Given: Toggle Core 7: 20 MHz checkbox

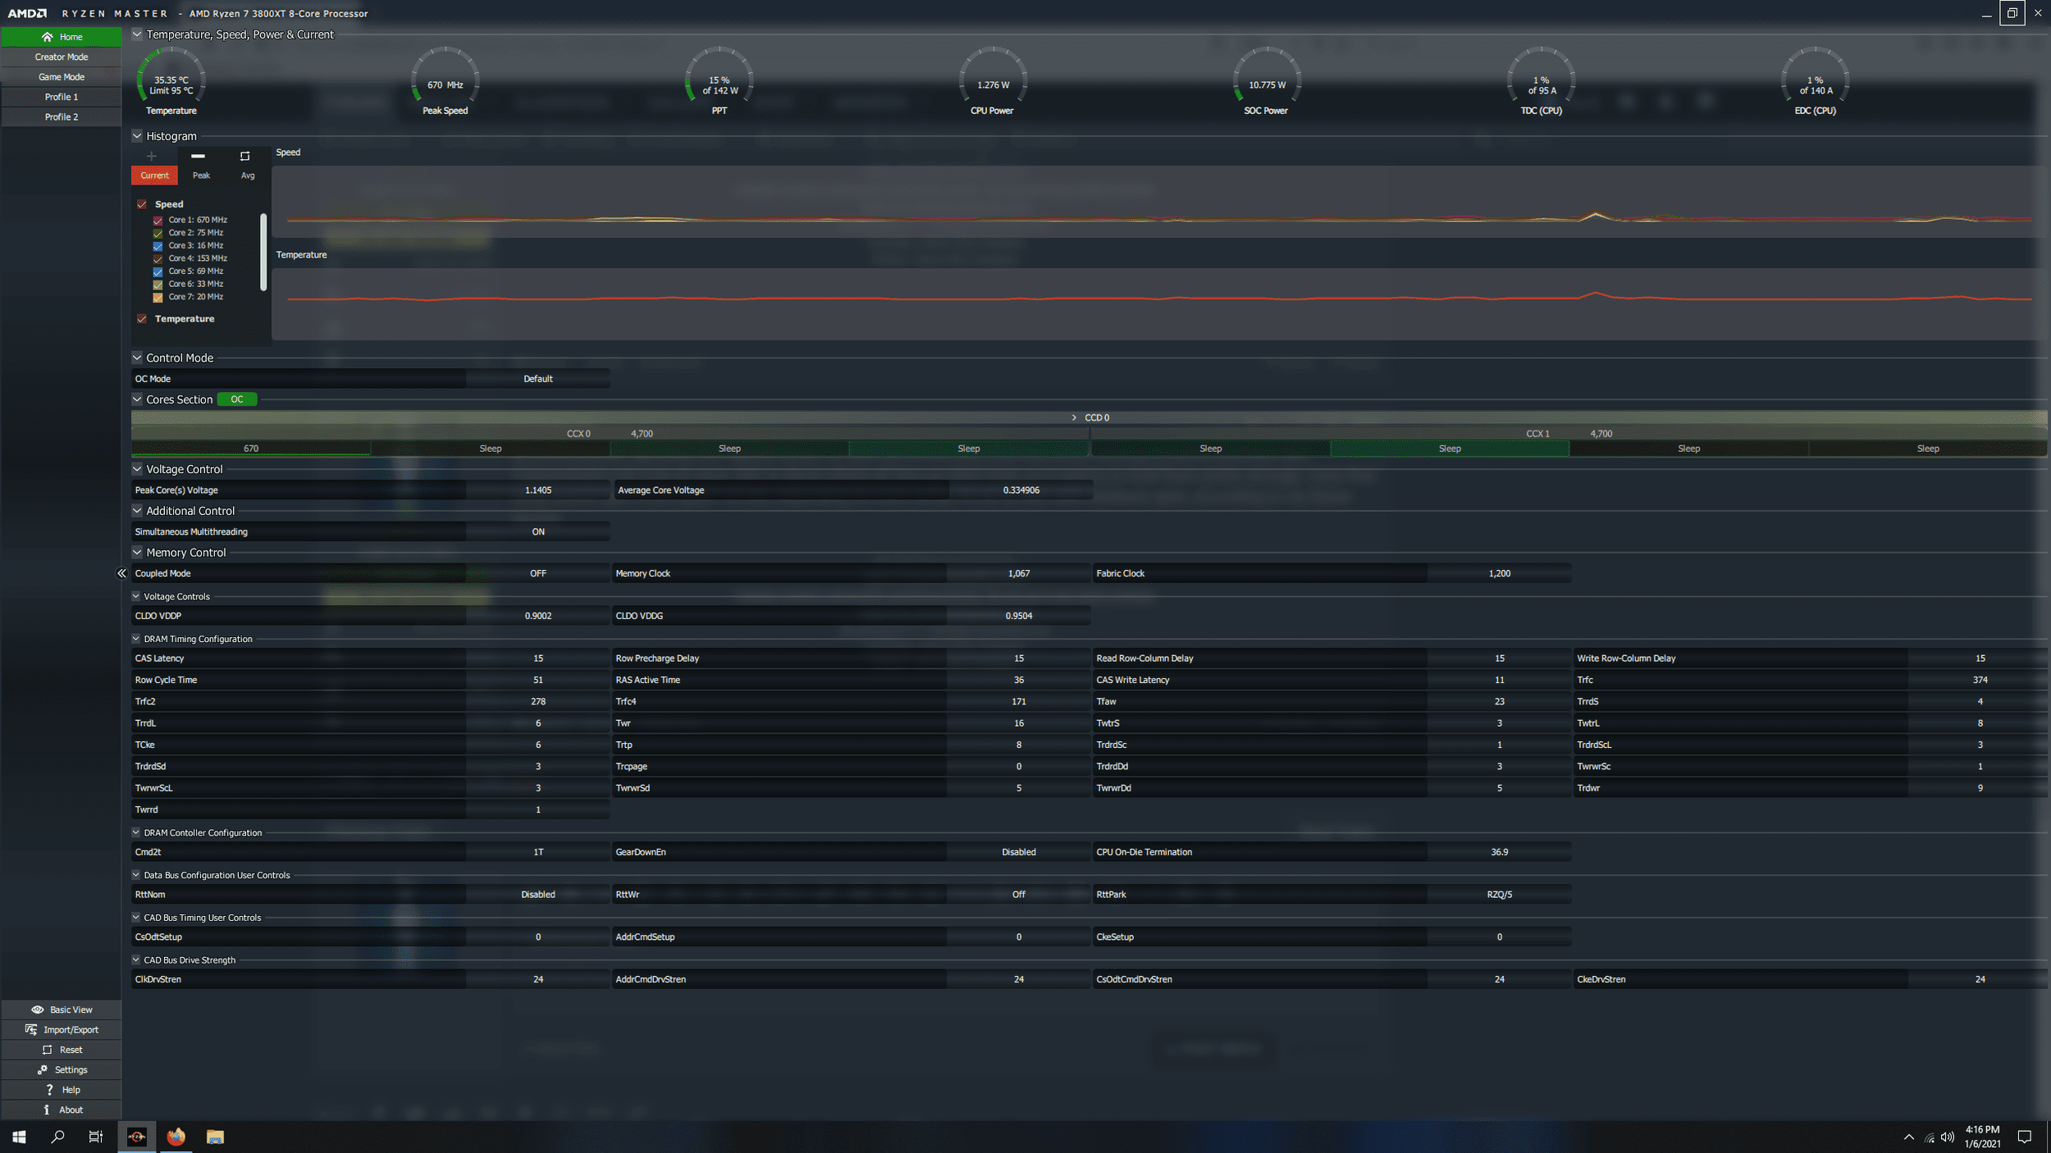Looking at the screenshot, I should pos(158,297).
